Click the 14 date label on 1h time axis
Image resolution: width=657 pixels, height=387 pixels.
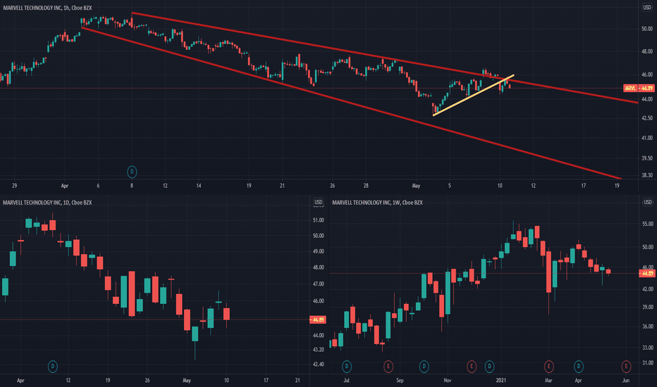(199, 185)
